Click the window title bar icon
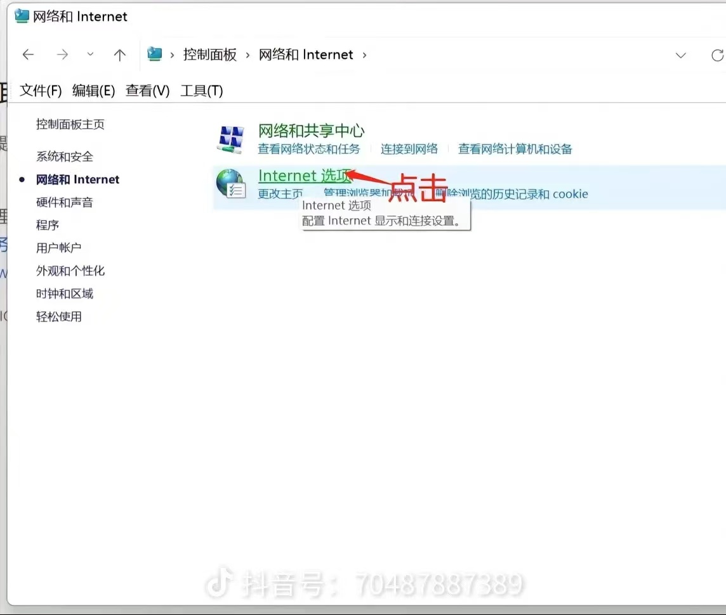 click(22, 16)
